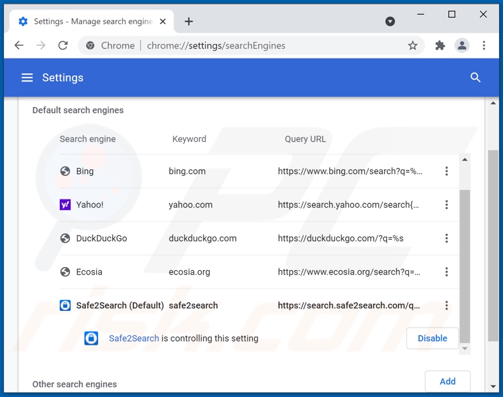Select Safe2Search (Default) entry name

(x=120, y=305)
